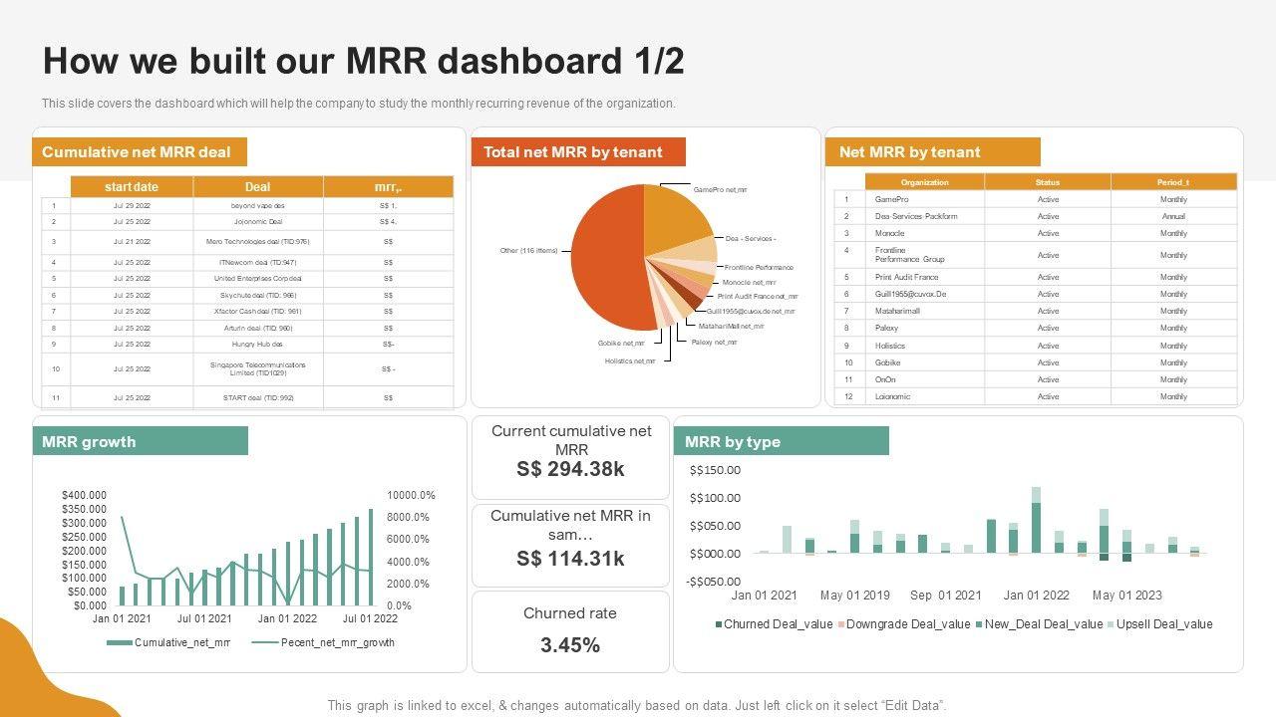The height and width of the screenshot is (717, 1276).
Task: Select the "ITNewcom dea (TID:947)" cell
Action: 257,262
